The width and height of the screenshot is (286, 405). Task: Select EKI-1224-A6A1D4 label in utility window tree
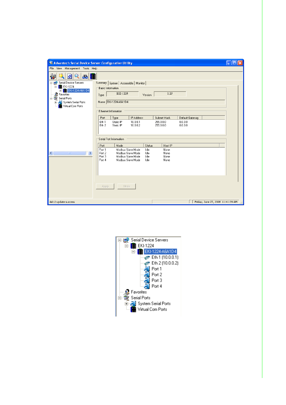pos(79,91)
